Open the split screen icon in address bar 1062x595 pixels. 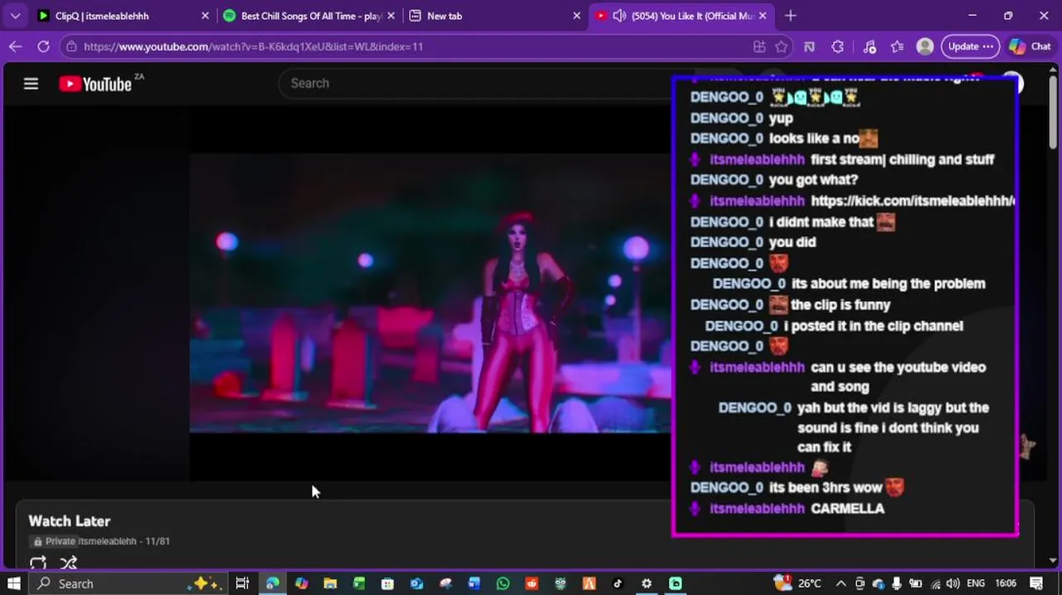pyautogui.click(x=759, y=46)
